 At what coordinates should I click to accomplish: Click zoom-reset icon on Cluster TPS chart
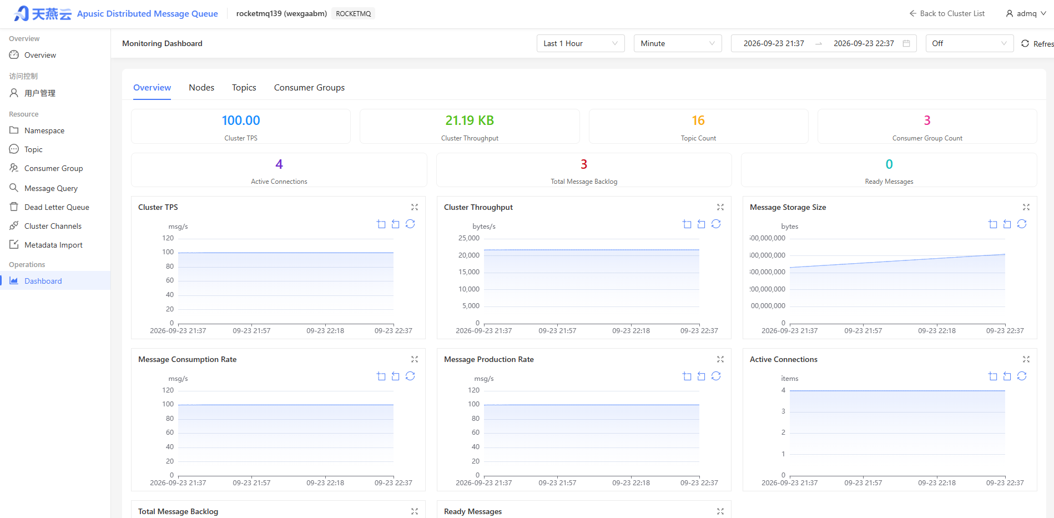[396, 224]
